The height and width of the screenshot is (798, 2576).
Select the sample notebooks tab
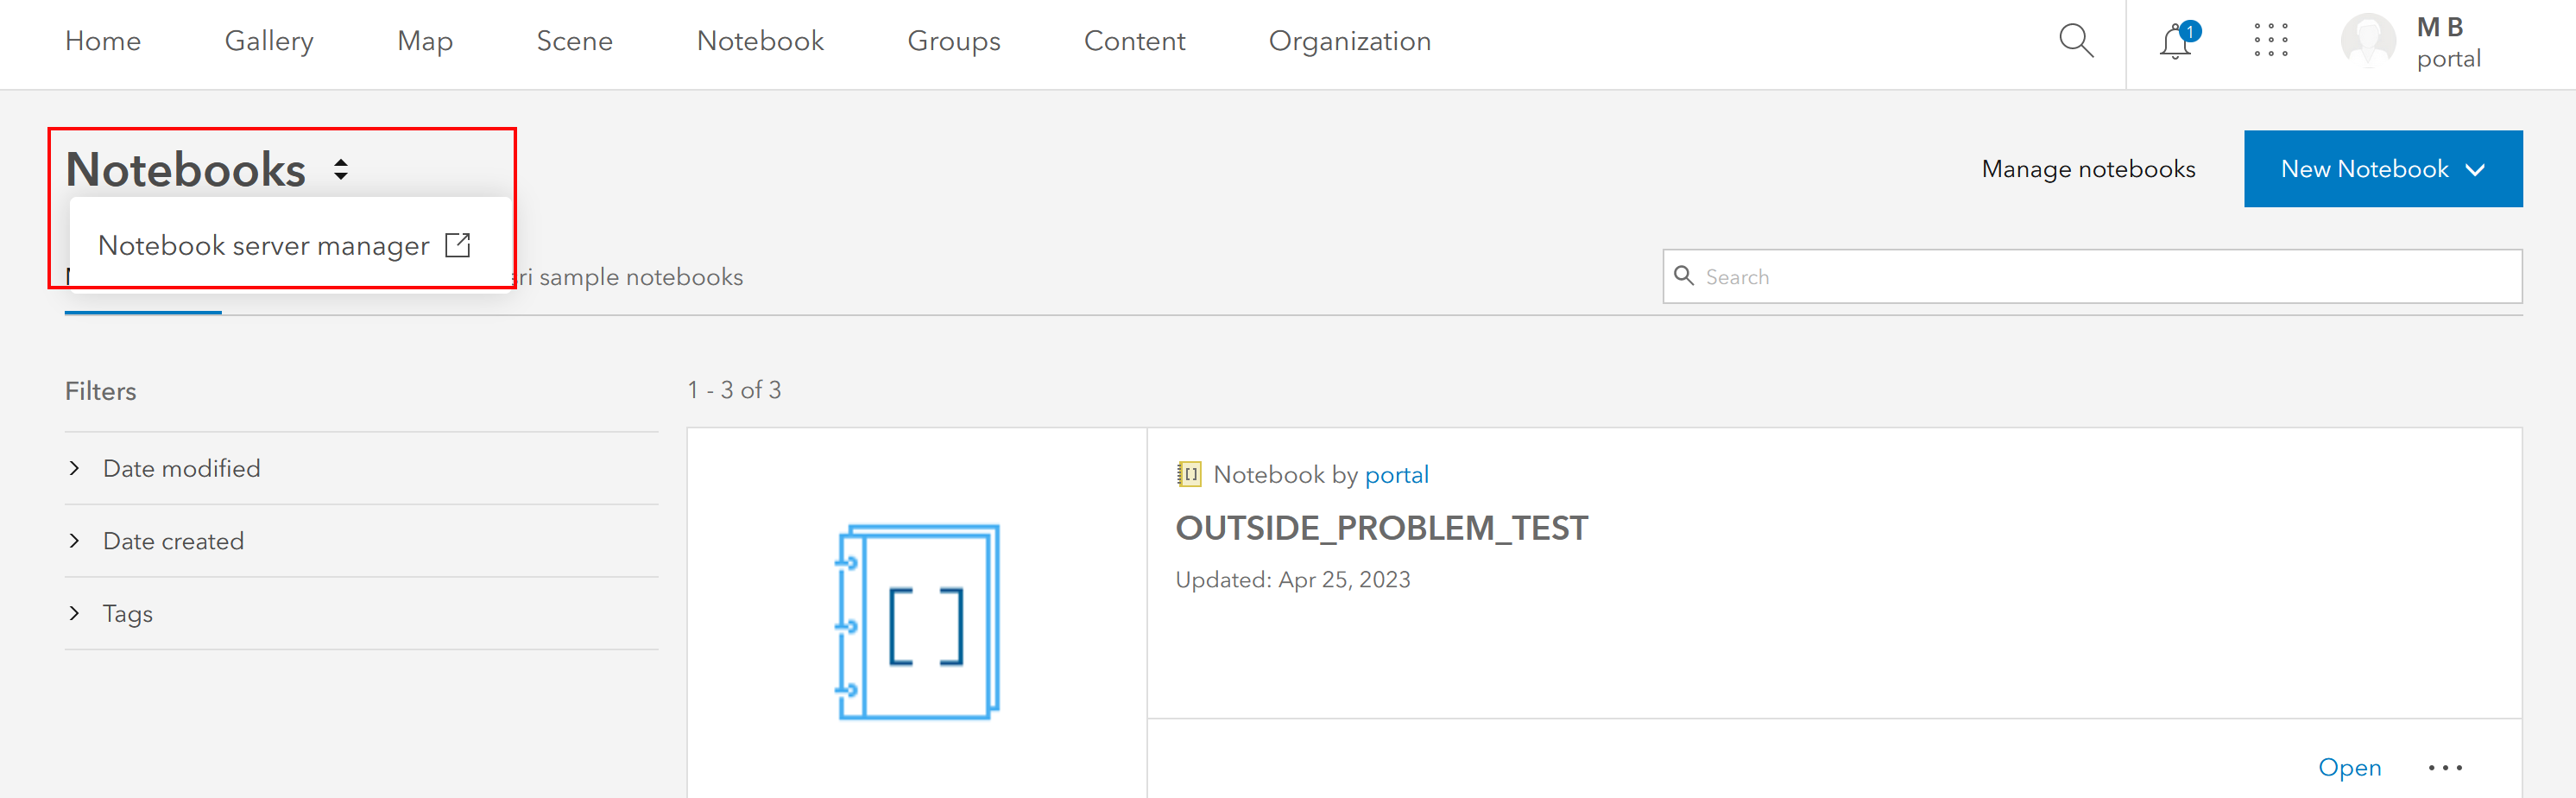[x=640, y=277]
